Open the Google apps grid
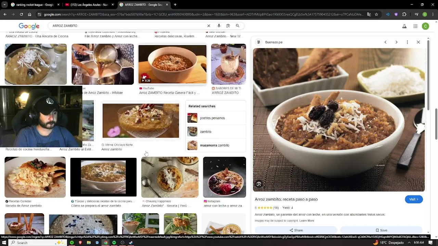Screen dimensions: 438x246 (415, 26)
